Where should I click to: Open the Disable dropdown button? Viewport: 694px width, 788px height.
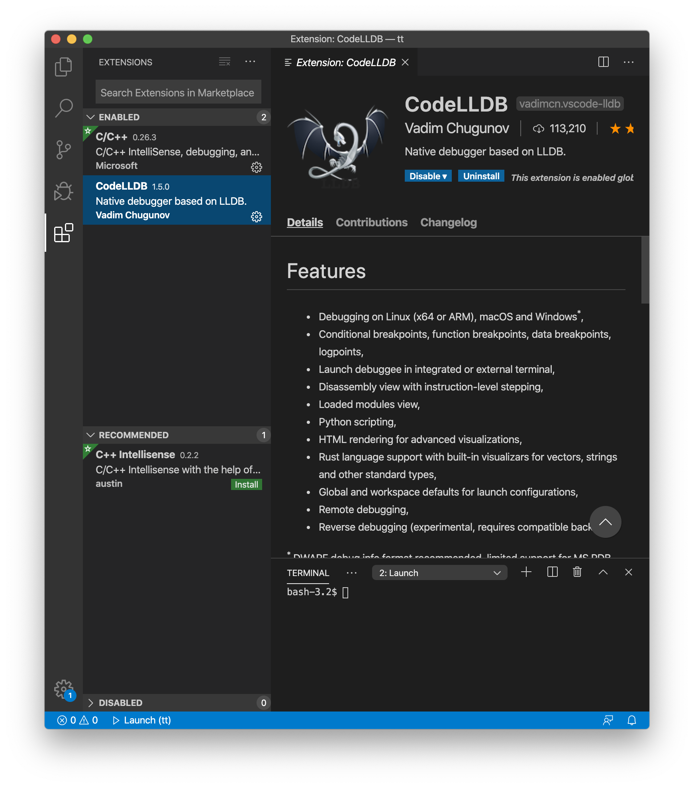(x=428, y=176)
